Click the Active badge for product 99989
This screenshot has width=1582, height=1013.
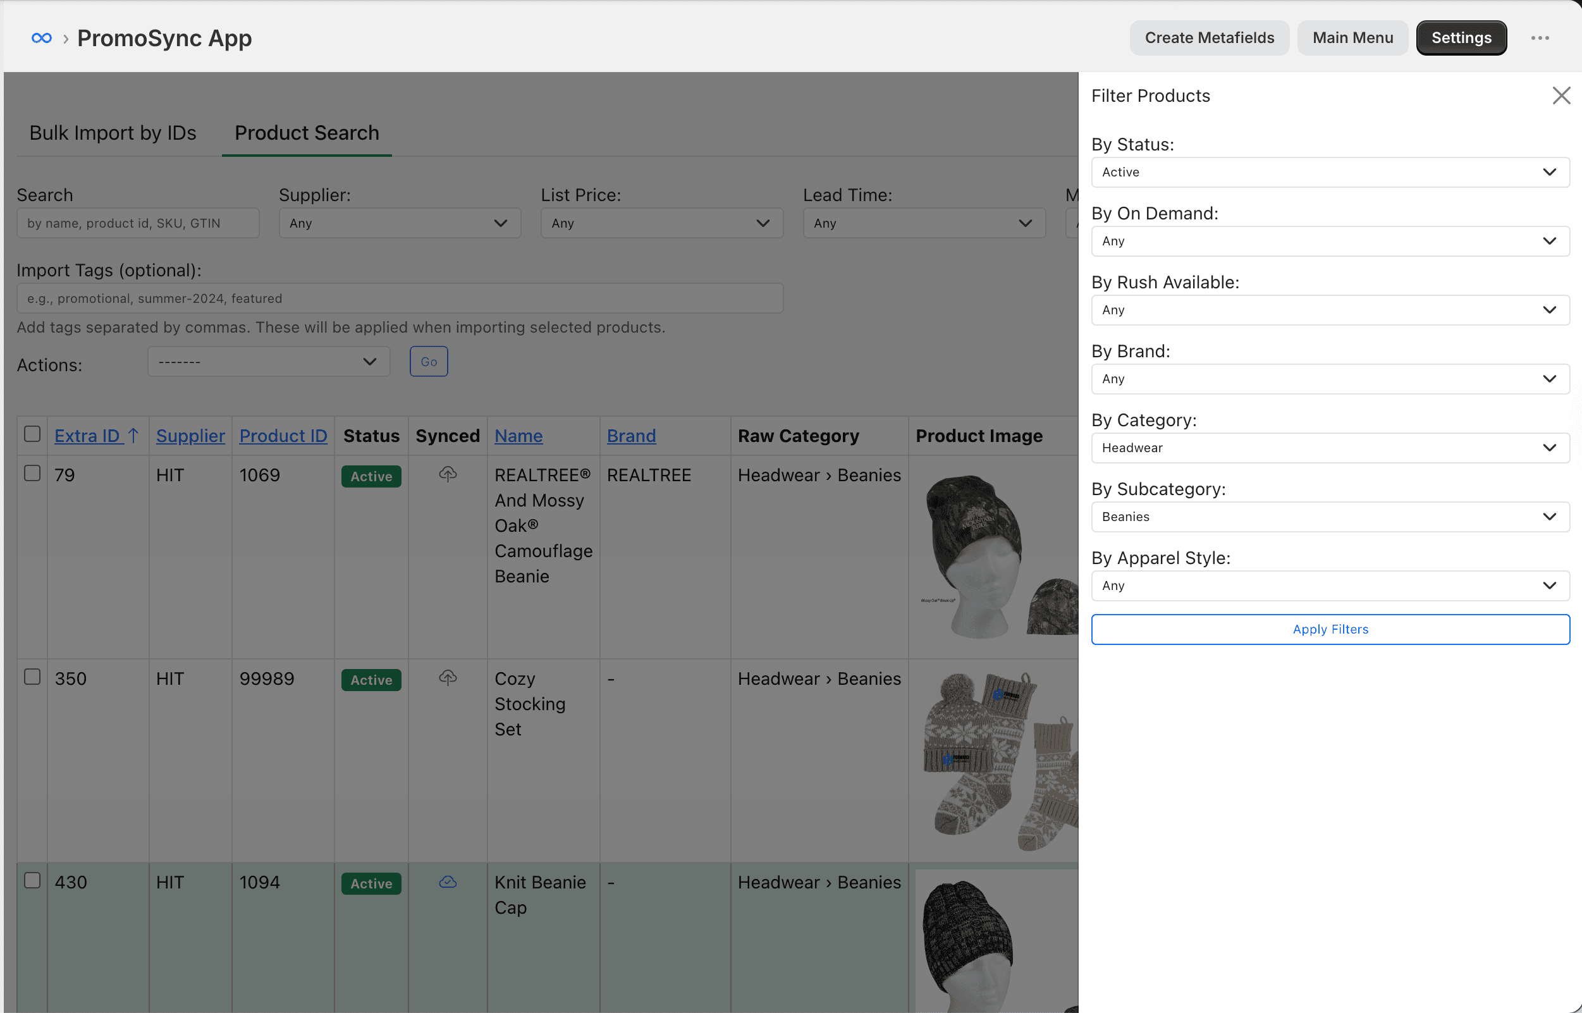coord(372,680)
